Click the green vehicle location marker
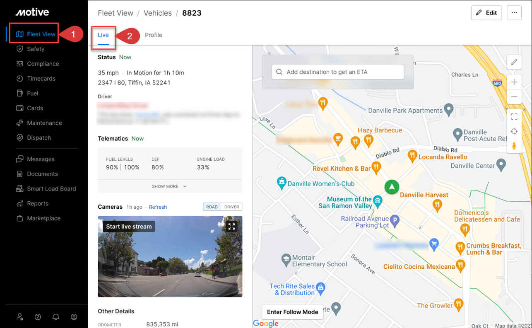This screenshot has height=328, width=532. click(x=392, y=187)
